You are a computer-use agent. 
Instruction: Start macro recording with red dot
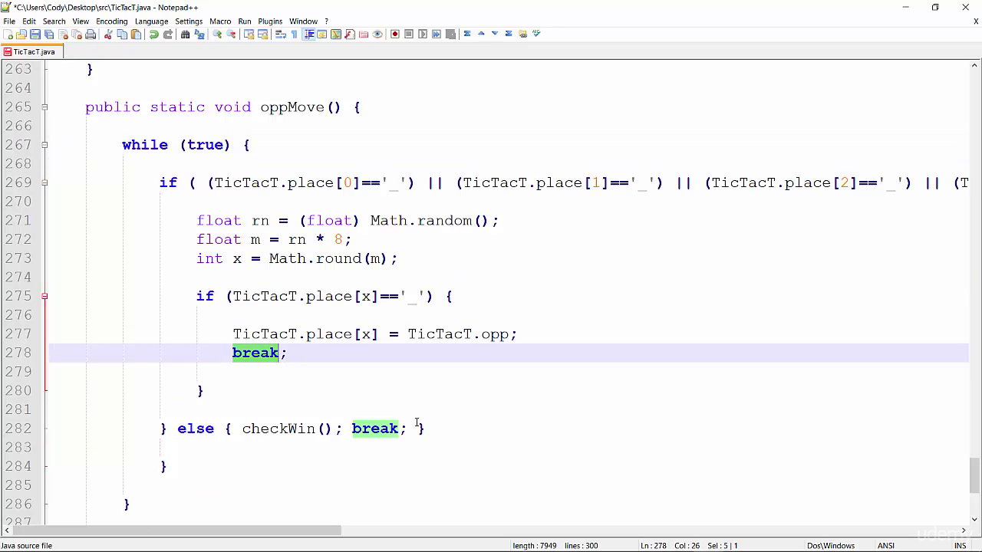click(x=395, y=34)
